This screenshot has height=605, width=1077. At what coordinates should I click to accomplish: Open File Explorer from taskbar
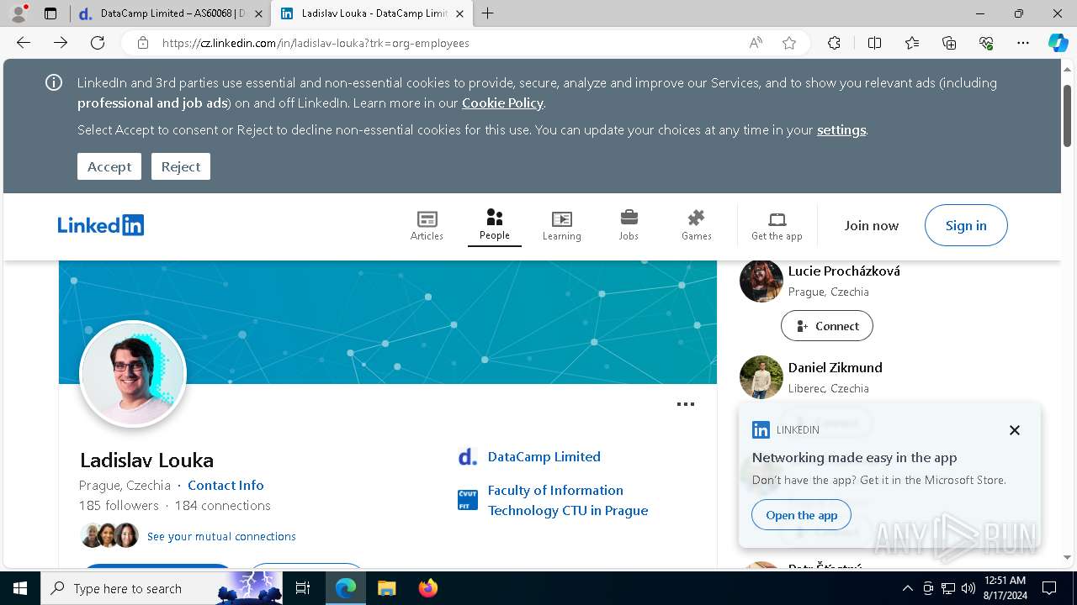coord(386,588)
